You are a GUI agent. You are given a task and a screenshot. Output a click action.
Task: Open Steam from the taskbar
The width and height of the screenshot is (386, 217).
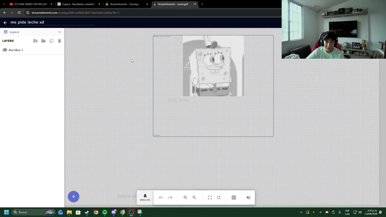click(87, 212)
